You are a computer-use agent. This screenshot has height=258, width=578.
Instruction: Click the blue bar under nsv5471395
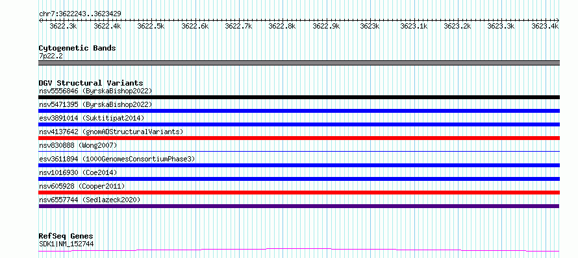click(299, 111)
